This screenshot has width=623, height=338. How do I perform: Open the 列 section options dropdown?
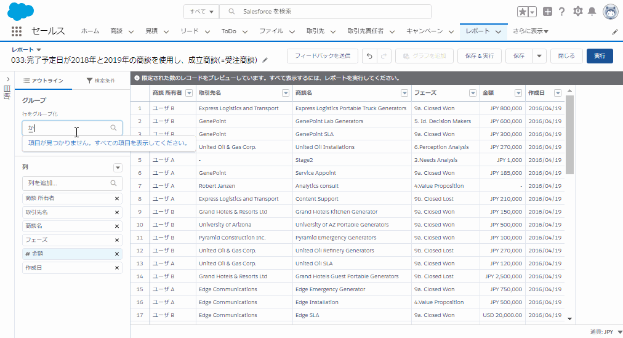(118, 167)
